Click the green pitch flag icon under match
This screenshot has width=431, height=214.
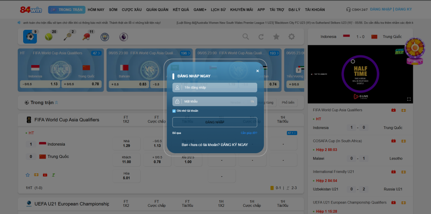[x=53, y=175]
